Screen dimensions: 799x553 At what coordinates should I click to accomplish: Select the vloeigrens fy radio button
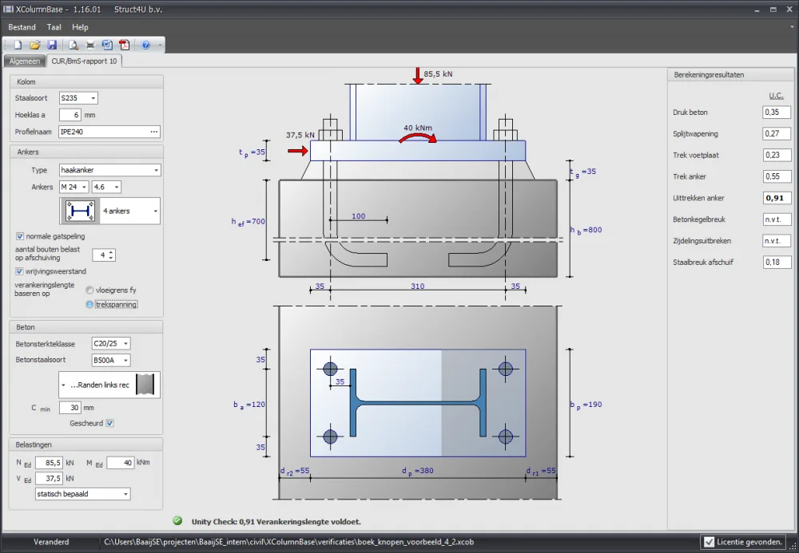pyautogui.click(x=89, y=290)
